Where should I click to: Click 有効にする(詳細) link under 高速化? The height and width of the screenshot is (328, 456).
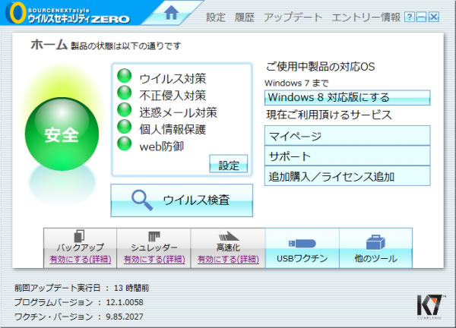pyautogui.click(x=228, y=260)
